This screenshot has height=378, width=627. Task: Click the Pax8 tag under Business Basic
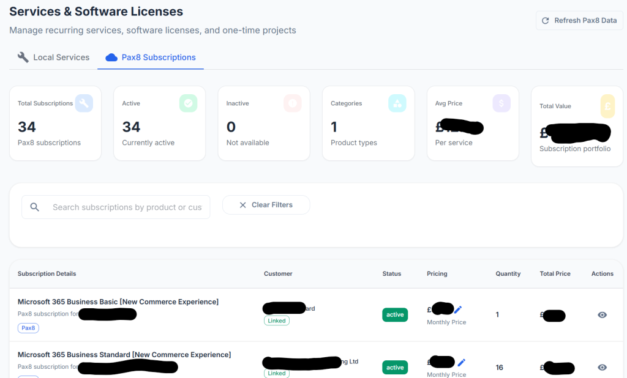(x=28, y=328)
